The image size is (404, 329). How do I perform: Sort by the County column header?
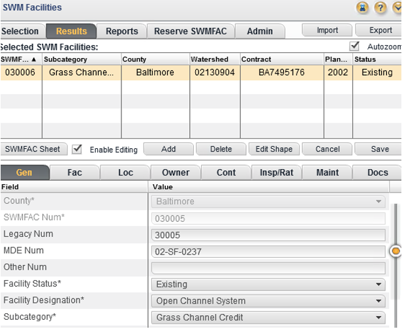(x=155, y=59)
